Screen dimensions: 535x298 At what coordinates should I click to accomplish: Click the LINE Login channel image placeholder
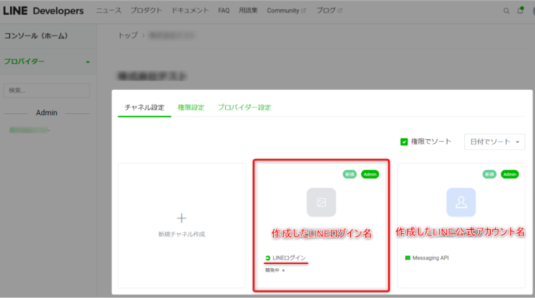click(321, 202)
